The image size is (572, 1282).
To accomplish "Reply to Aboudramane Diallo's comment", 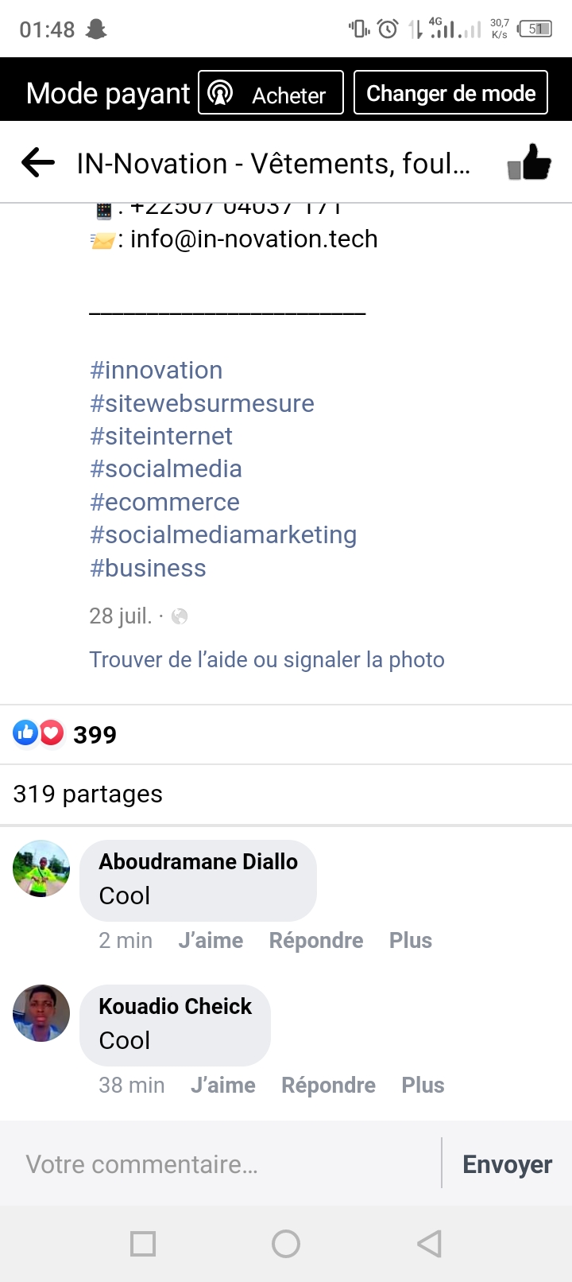I will pos(316,940).
